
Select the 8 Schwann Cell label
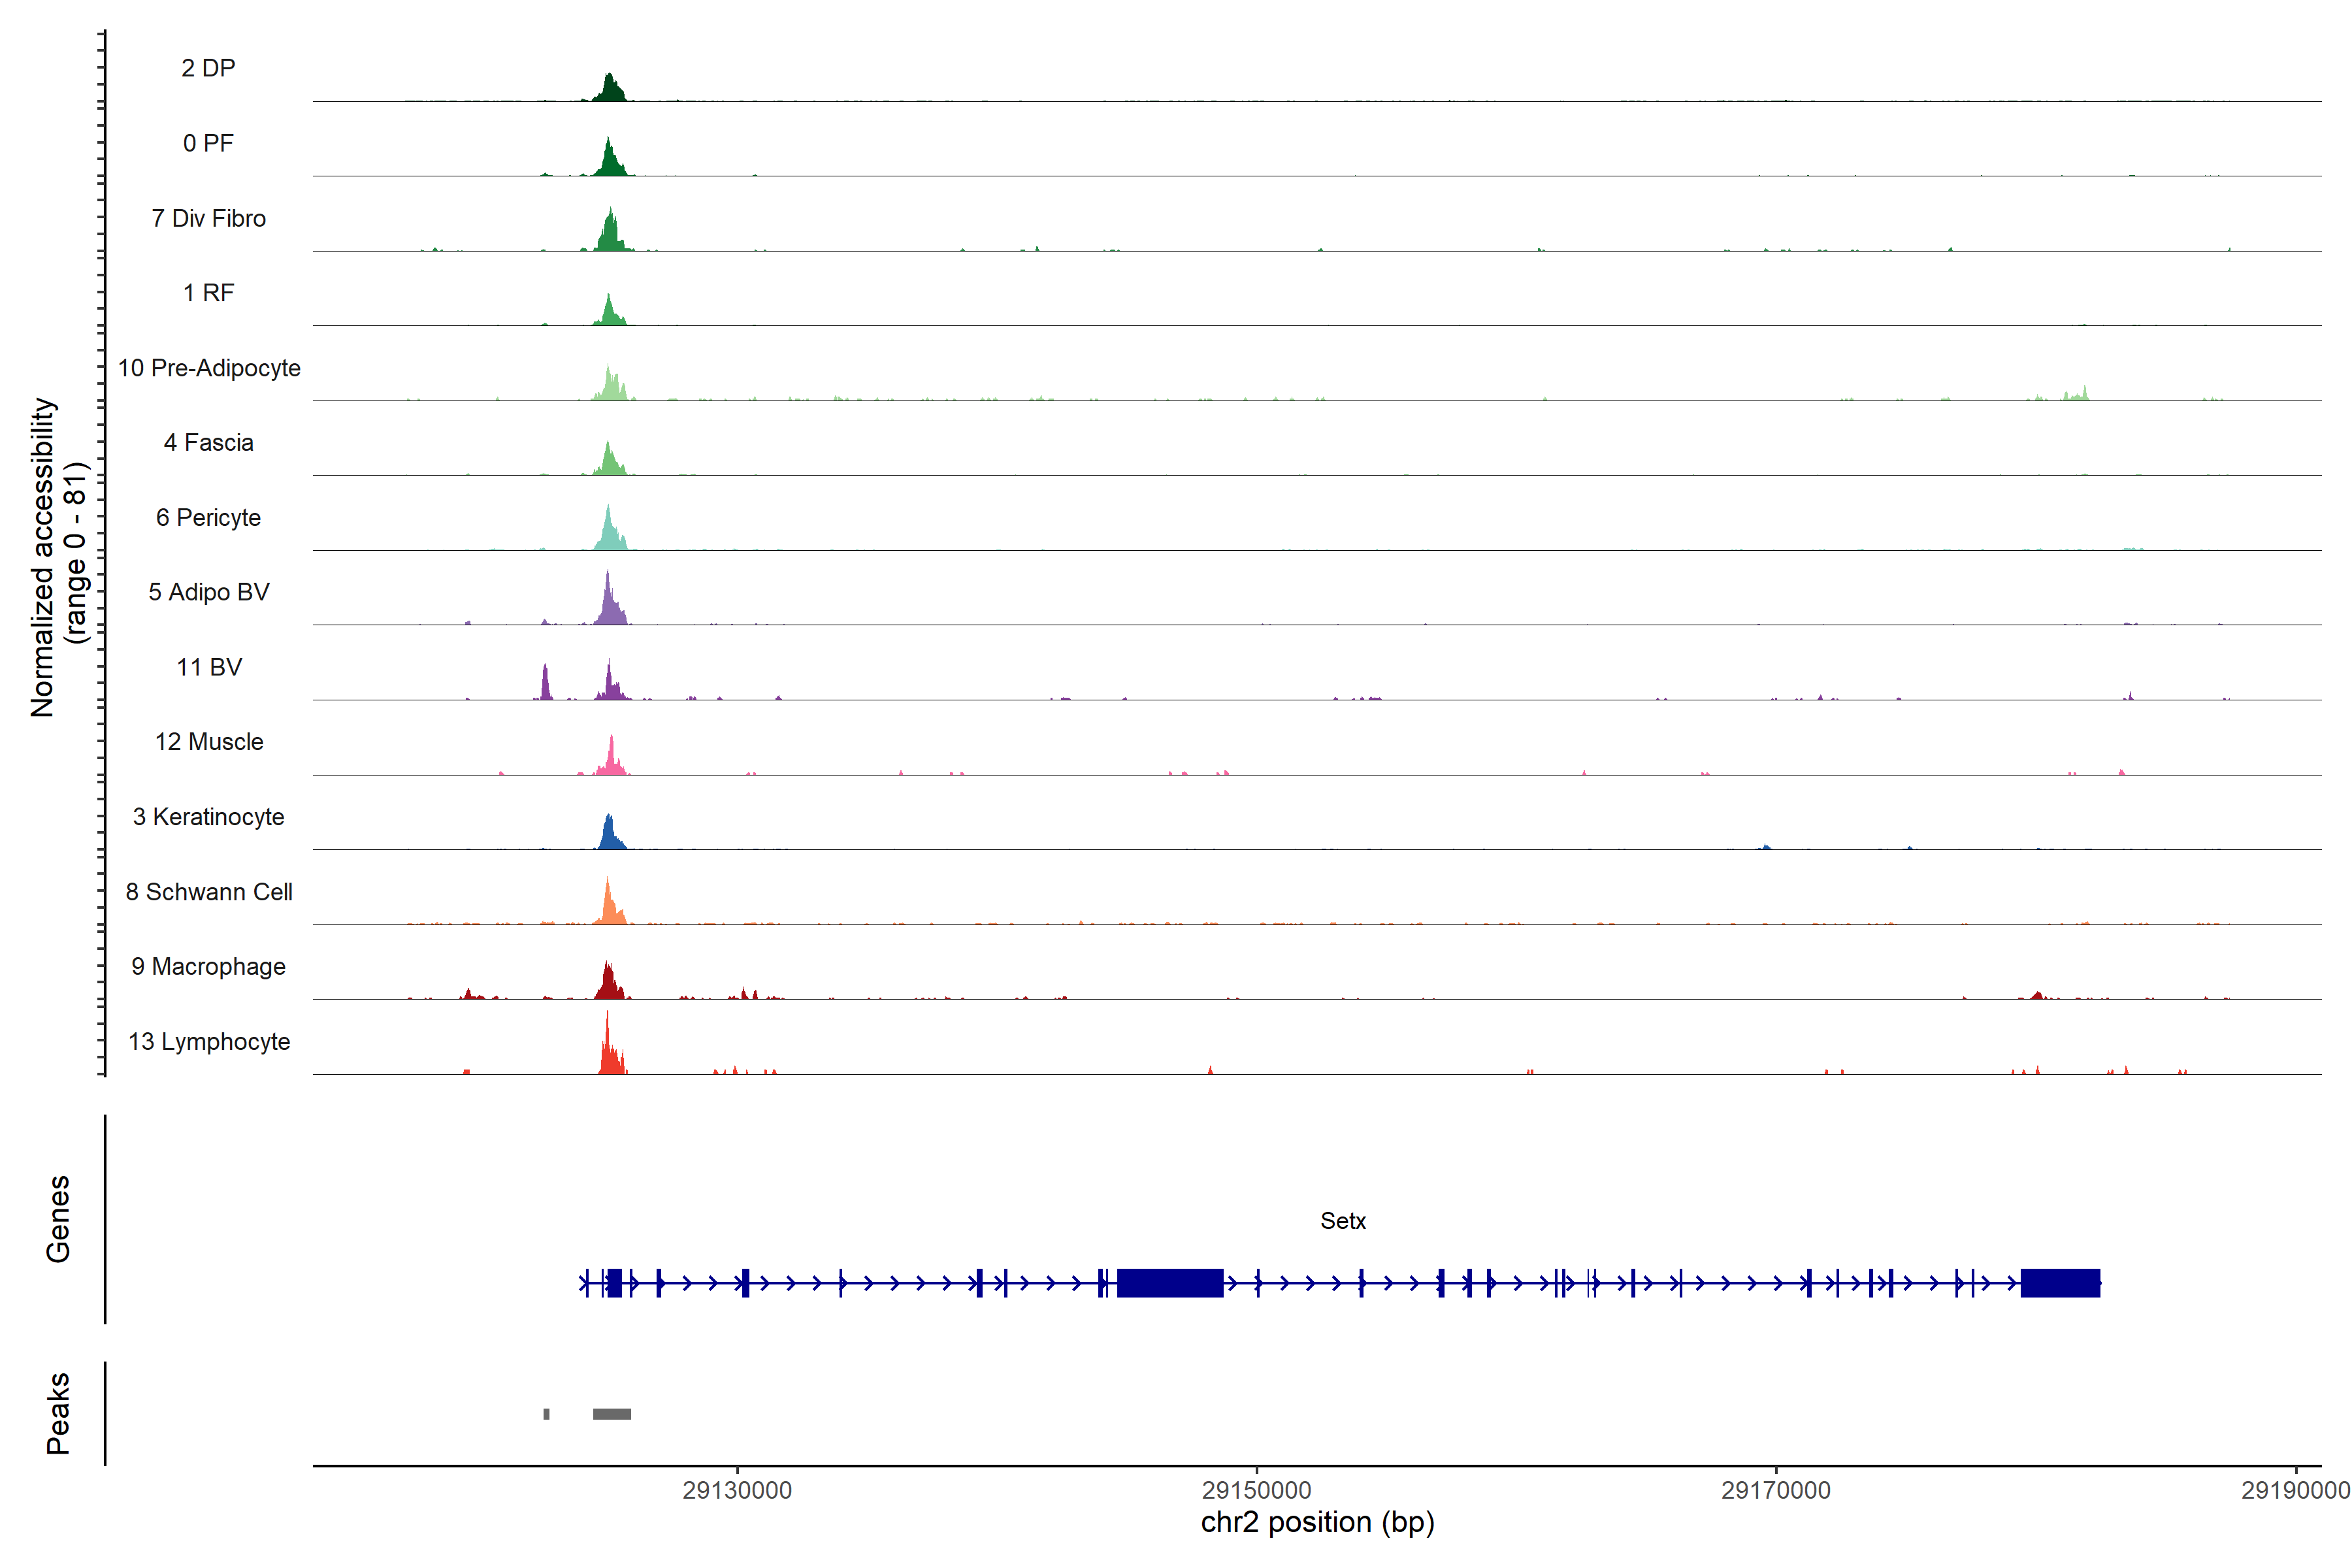[x=208, y=892]
